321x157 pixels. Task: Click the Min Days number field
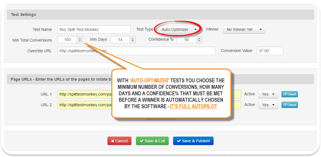(120, 40)
